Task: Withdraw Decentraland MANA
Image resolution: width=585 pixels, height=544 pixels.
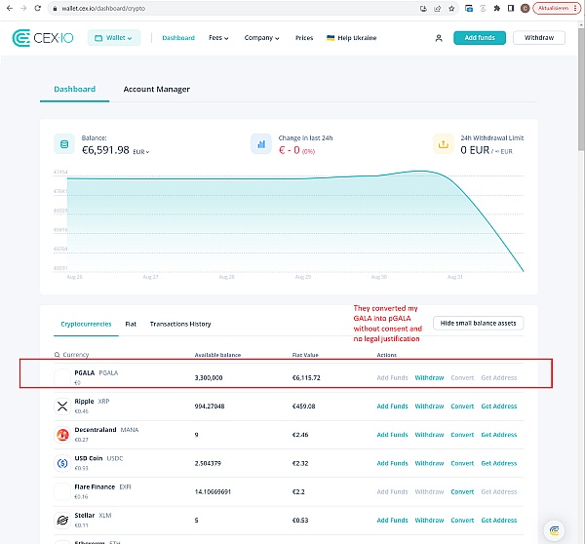Action: pyautogui.click(x=429, y=435)
